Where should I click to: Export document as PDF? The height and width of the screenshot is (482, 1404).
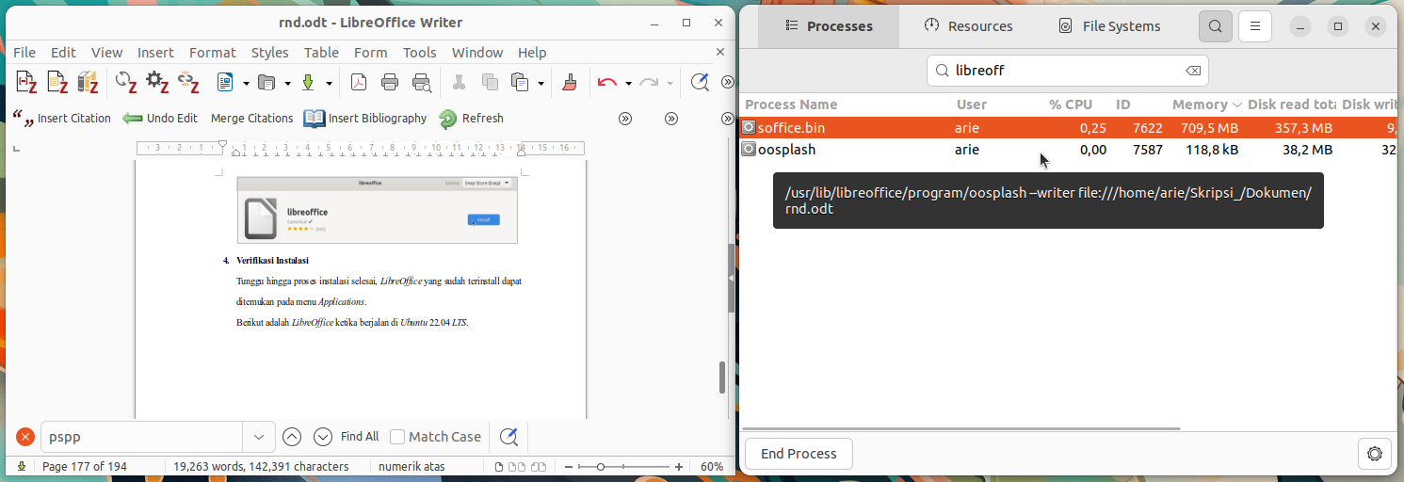pyautogui.click(x=359, y=83)
